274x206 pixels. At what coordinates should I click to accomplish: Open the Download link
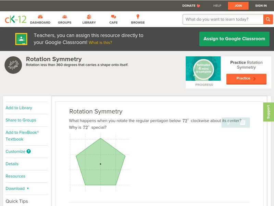15,188
